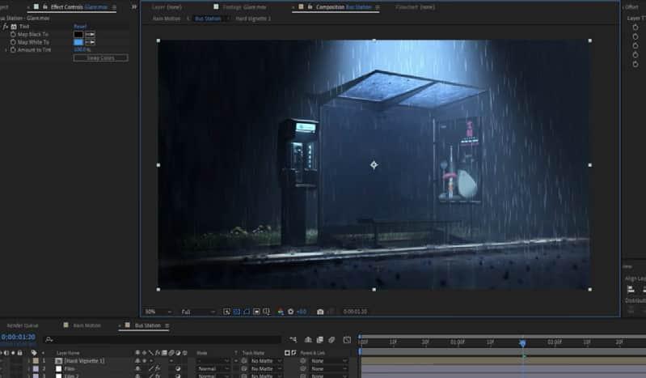This screenshot has height=378, width=646.
Task: Toggle Amount to Tint stopwatch
Action: pyautogui.click(x=13, y=50)
